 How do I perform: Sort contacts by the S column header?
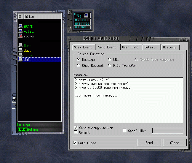click(21, 16)
